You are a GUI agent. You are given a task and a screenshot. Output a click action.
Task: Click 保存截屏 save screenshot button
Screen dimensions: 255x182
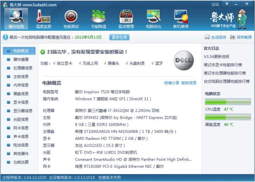pyautogui.click(x=241, y=37)
